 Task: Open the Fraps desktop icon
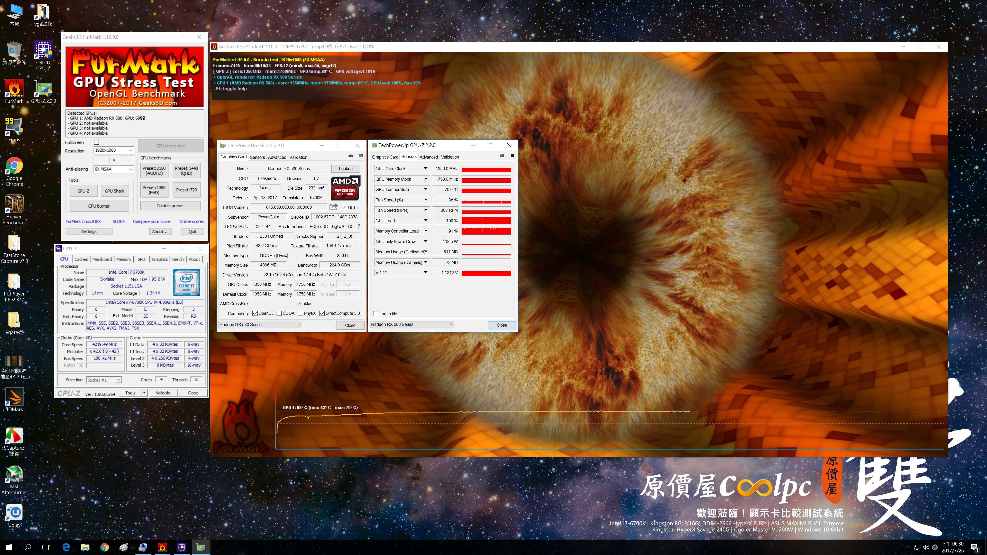click(14, 129)
